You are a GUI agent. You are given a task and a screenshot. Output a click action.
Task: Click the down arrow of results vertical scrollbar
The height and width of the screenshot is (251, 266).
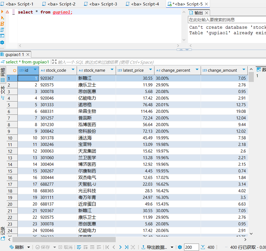(x=251, y=234)
